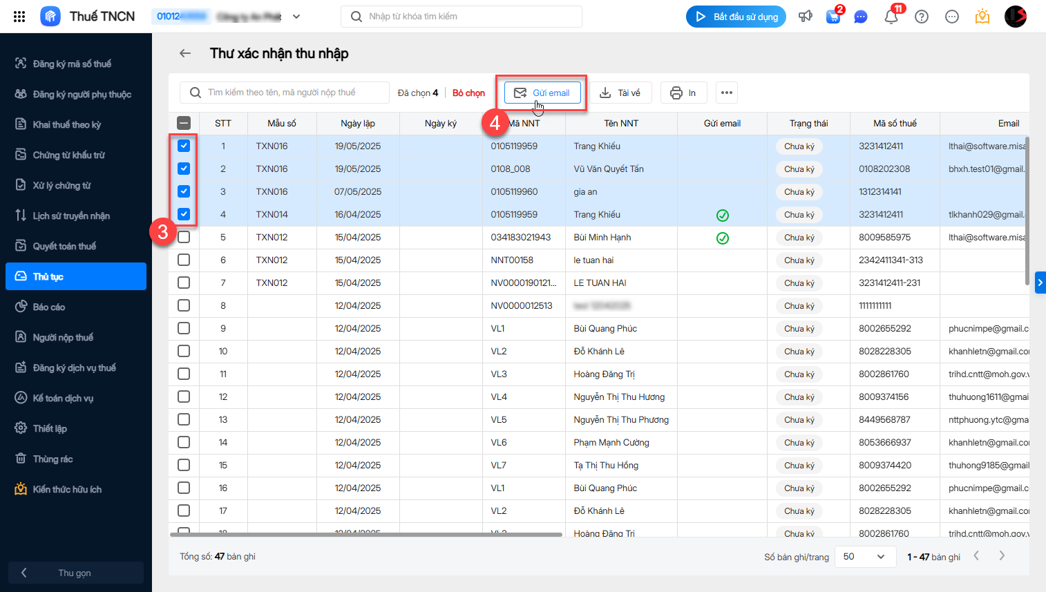Screen dimensions: 1046x592
Task: Tick the checkbox for row 5
Action: (x=184, y=237)
